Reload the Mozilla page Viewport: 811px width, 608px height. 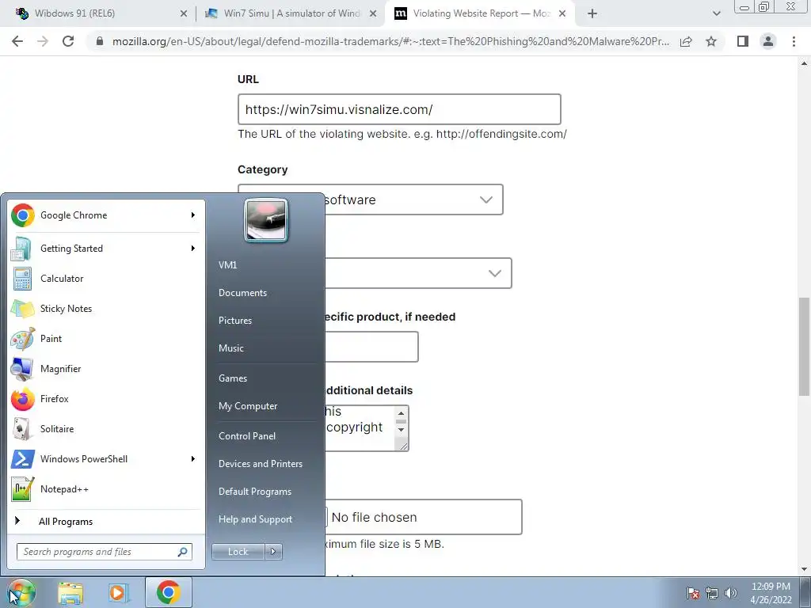point(68,41)
